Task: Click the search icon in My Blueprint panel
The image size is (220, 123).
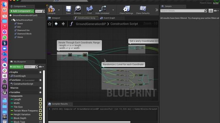Action: (x=36, y=67)
